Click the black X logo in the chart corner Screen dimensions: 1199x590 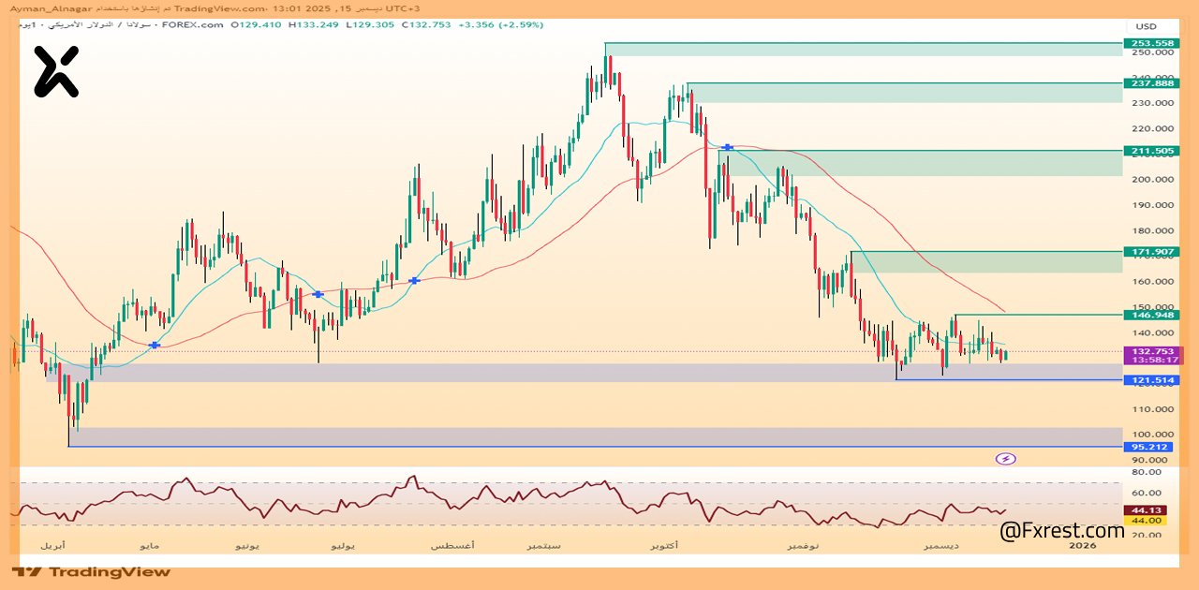[x=56, y=72]
